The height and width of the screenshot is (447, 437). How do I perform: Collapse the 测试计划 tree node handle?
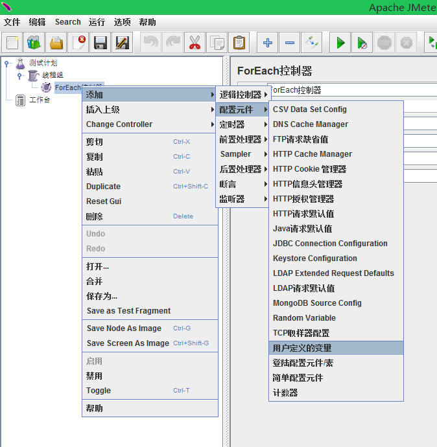point(6,63)
